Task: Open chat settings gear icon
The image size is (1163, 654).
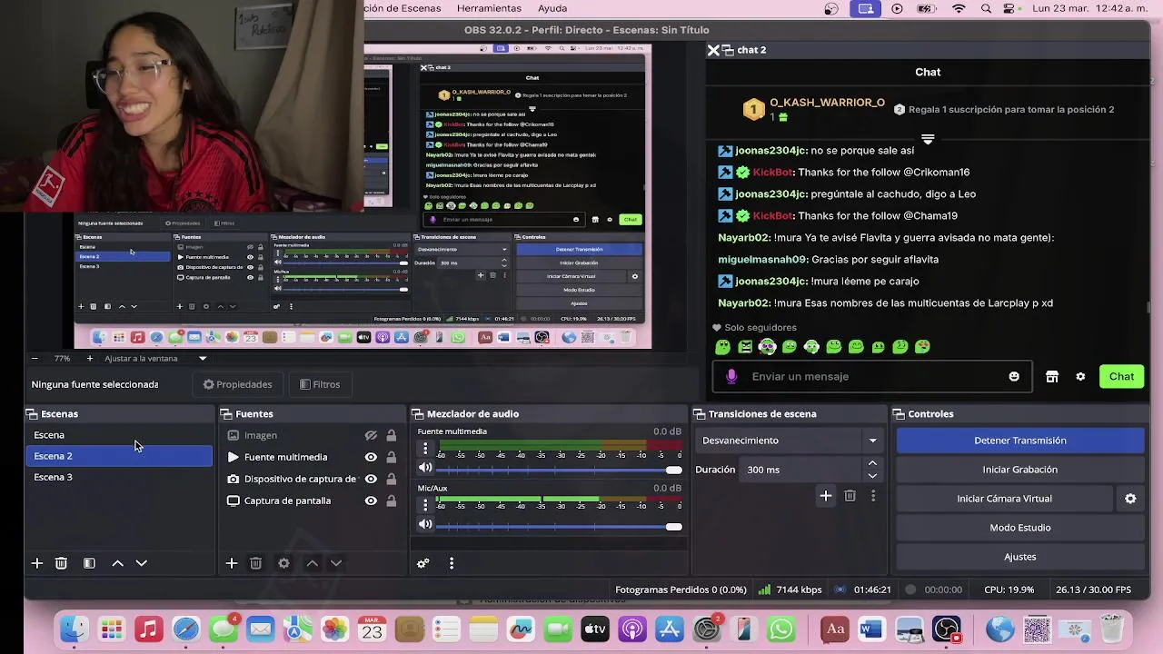Action: [x=1080, y=376]
